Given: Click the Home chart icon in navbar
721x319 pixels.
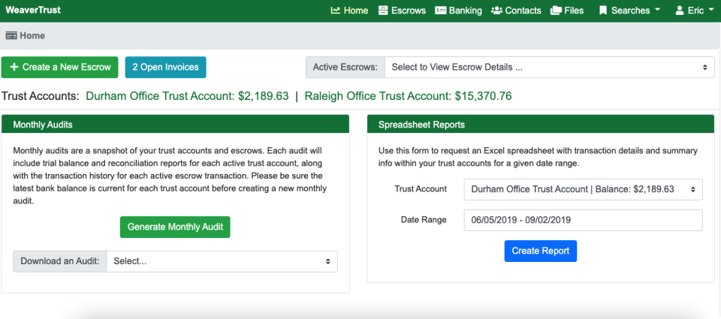Looking at the screenshot, I should point(335,10).
